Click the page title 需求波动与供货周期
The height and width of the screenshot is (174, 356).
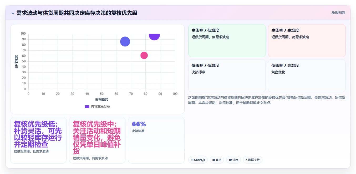click(77, 13)
